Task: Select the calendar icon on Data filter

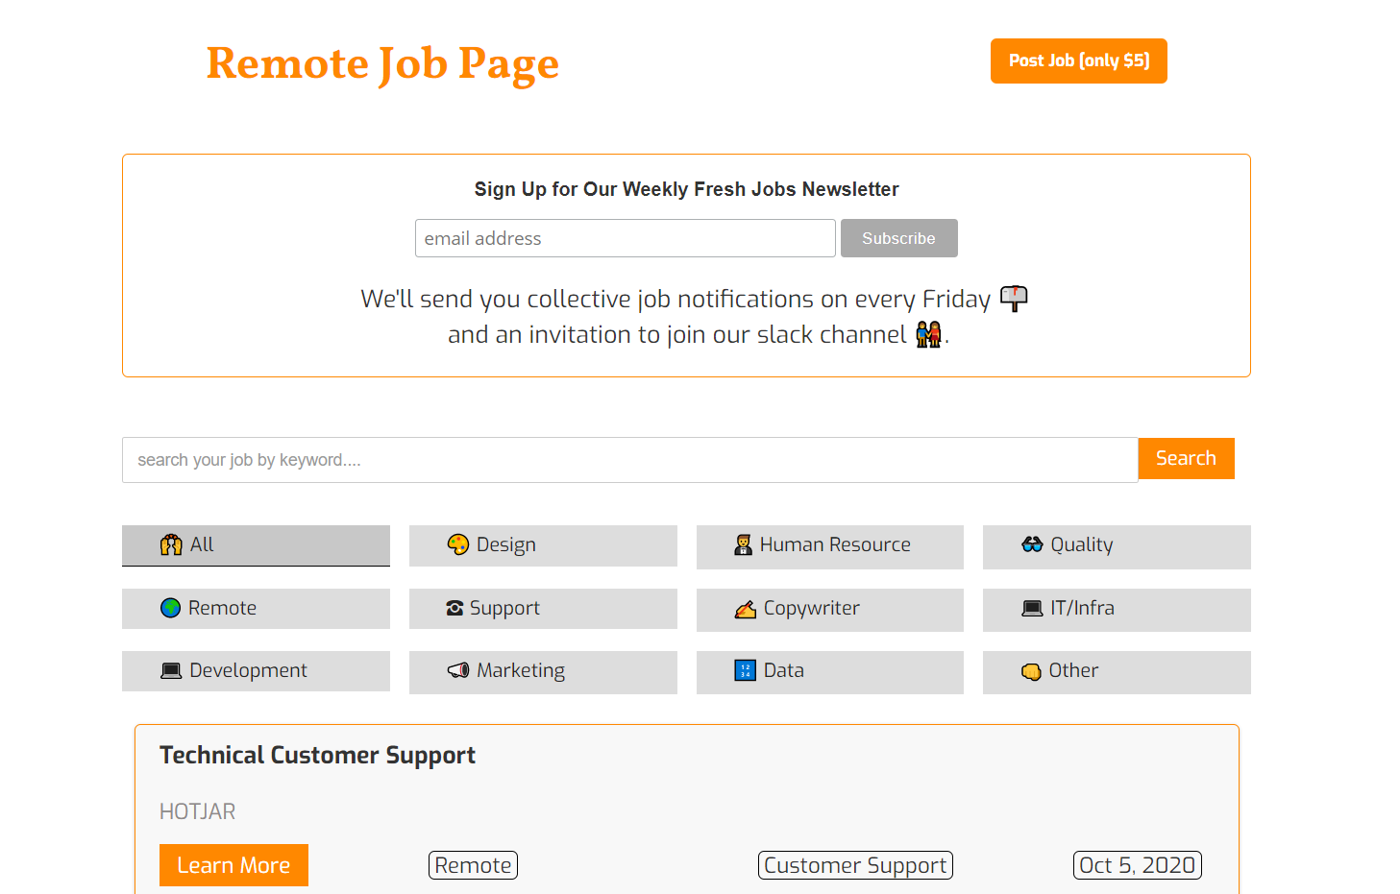Action: [x=746, y=670]
